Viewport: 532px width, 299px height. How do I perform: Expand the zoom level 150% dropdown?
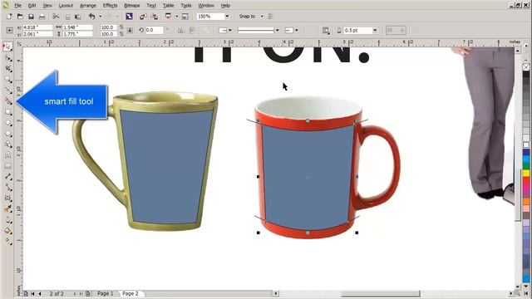click(x=227, y=17)
